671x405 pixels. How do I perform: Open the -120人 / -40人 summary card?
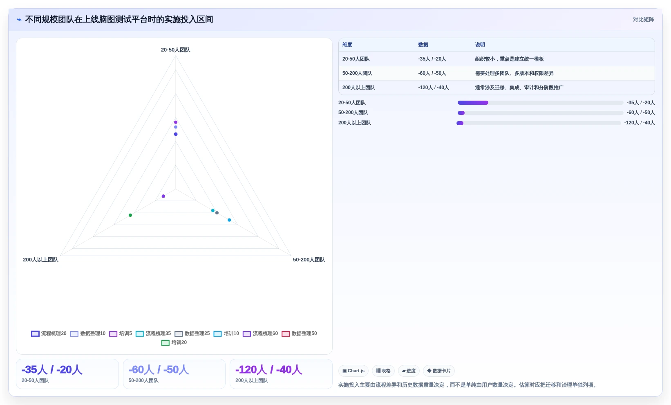[x=281, y=374]
